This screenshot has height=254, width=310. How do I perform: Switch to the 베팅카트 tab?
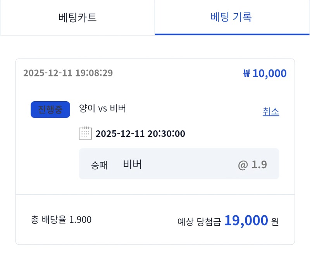coord(77,17)
